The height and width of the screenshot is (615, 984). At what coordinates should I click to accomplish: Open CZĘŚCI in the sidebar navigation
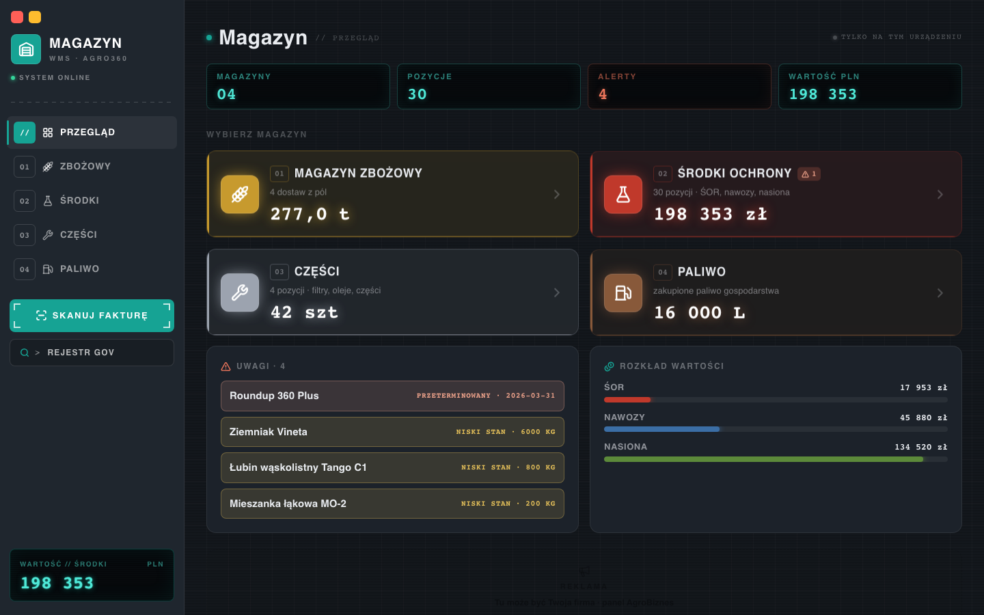coord(92,235)
